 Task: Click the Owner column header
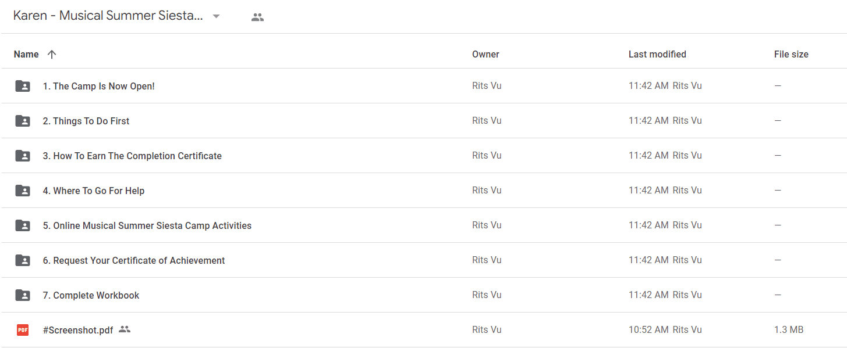click(x=485, y=54)
